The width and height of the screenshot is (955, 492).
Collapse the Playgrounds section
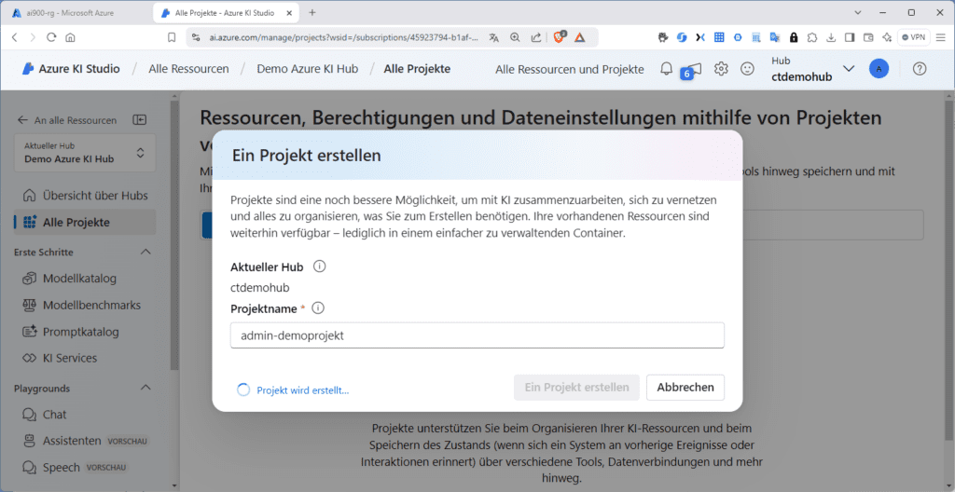[x=145, y=388]
